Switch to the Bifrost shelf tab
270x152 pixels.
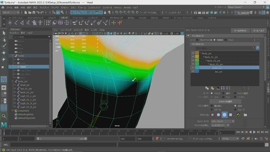click(x=154, y=18)
